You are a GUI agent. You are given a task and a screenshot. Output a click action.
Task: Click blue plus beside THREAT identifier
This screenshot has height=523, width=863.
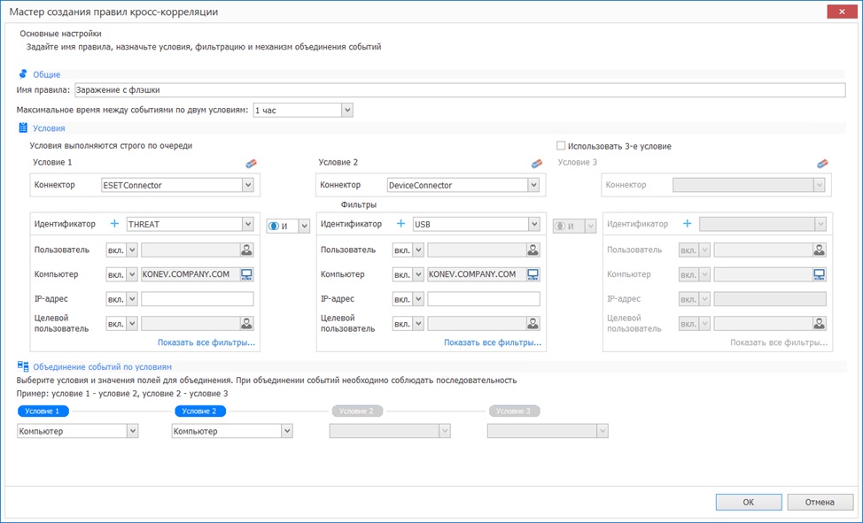[113, 225]
